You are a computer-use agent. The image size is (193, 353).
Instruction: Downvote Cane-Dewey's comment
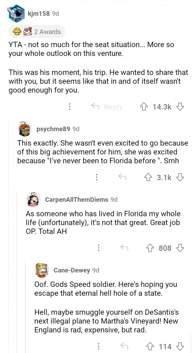[x=180, y=346]
